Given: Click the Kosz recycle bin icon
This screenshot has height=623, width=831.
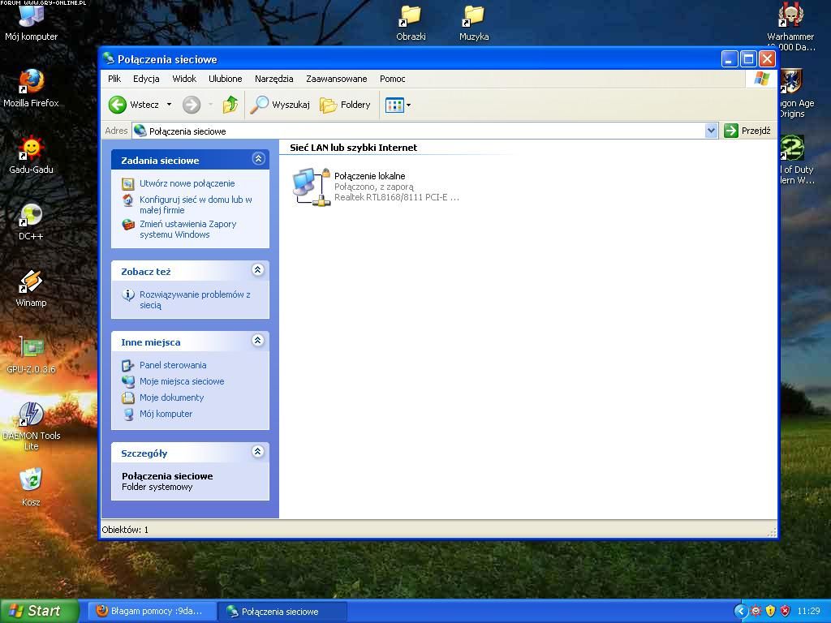Looking at the screenshot, I should (x=31, y=480).
